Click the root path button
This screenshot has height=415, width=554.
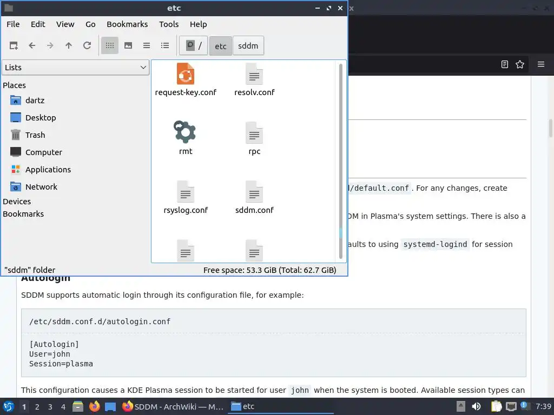tap(194, 45)
